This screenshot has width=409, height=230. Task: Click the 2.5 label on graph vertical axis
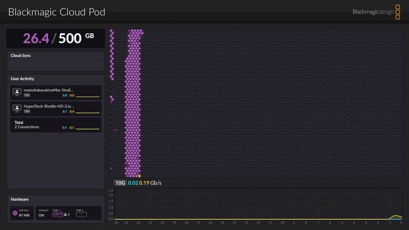[x=111, y=191]
